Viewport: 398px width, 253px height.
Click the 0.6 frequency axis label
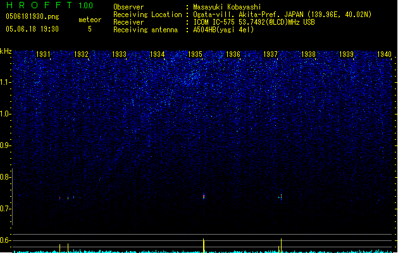[5, 240]
